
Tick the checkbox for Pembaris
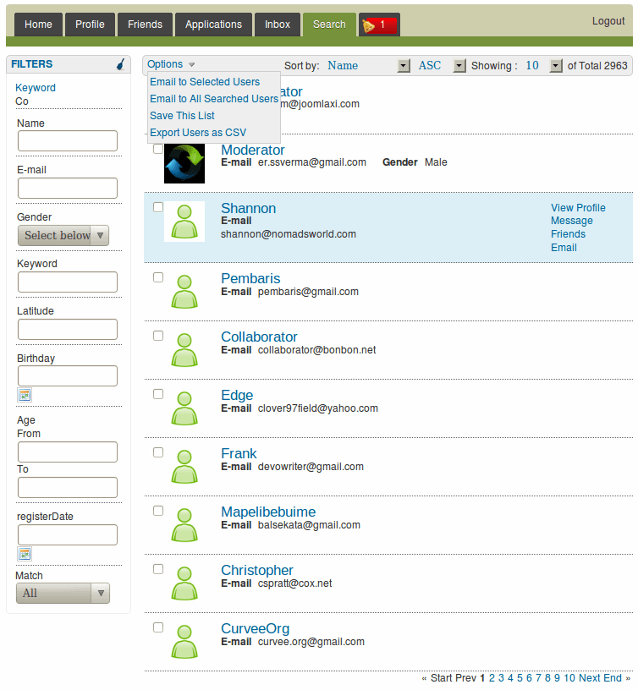[x=158, y=277]
